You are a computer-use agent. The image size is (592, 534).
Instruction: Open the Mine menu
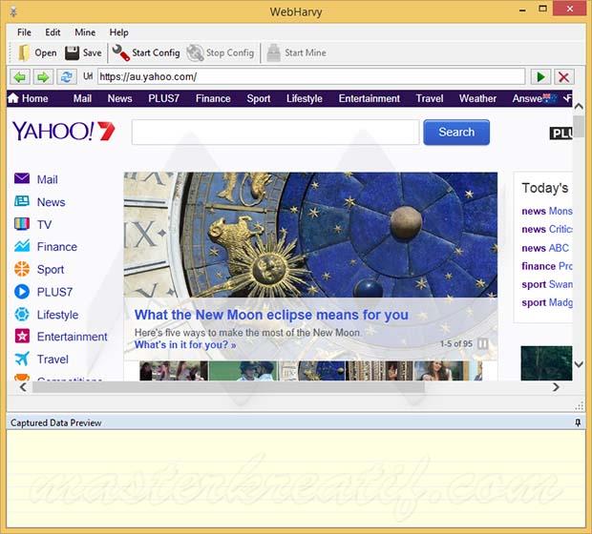tap(85, 32)
